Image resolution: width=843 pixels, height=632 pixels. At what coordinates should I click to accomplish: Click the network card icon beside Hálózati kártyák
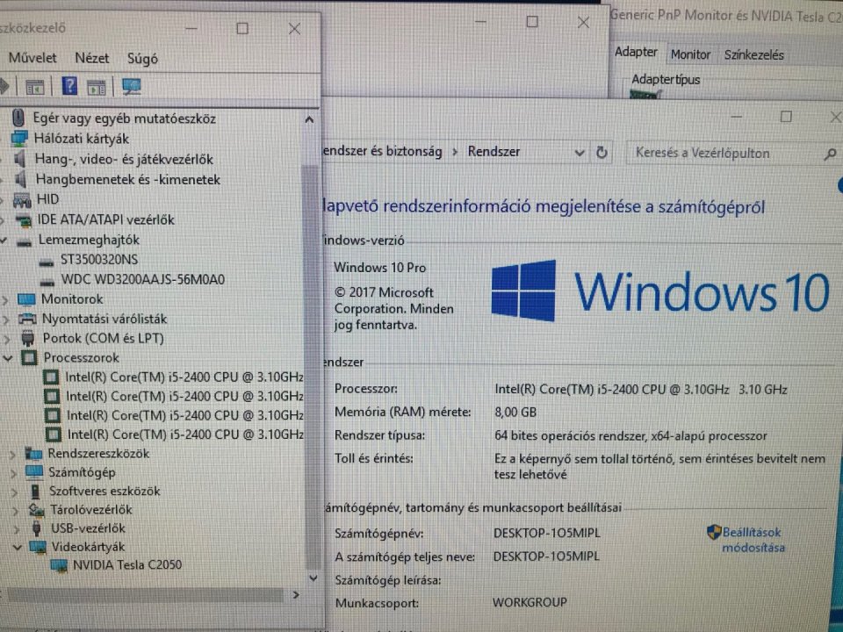pyautogui.click(x=19, y=139)
